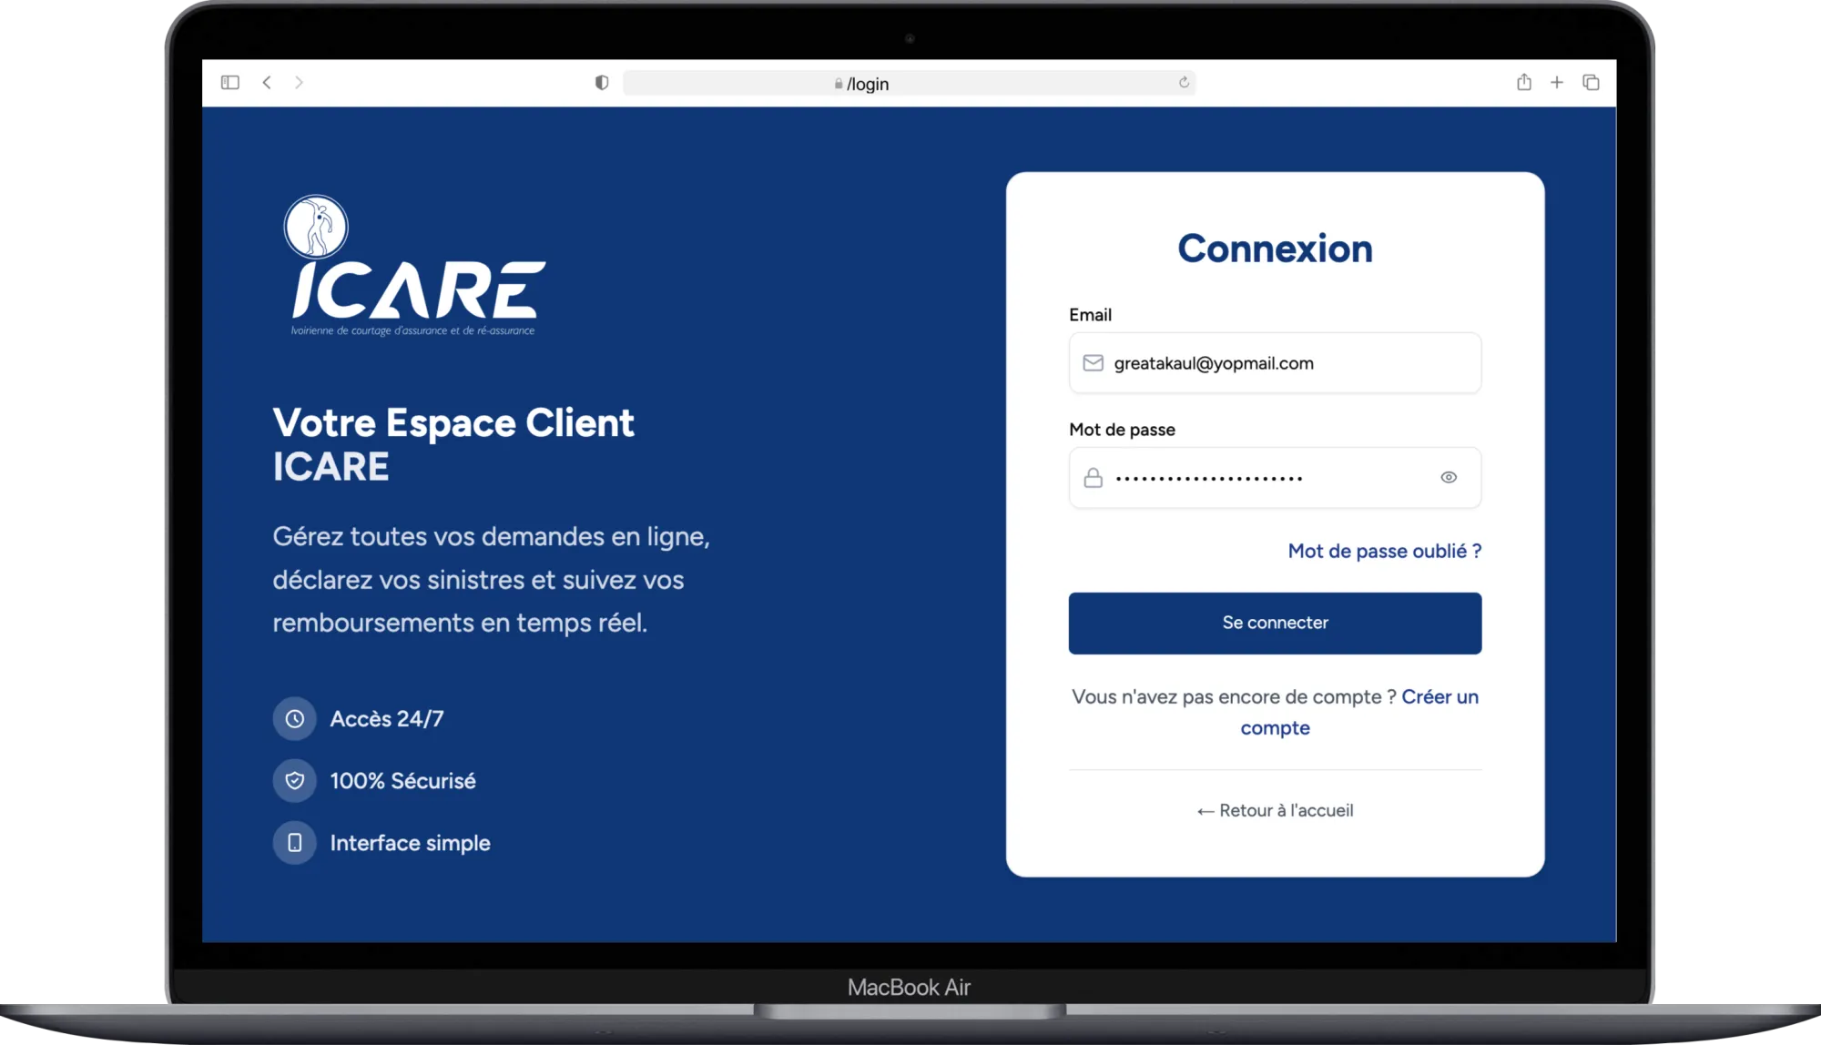
Task: Open a new tab with the plus icon
Action: click(1557, 83)
